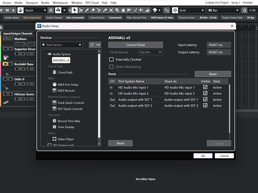Click the automation mode icon beside Touch

pyautogui.click(x=20, y=10)
